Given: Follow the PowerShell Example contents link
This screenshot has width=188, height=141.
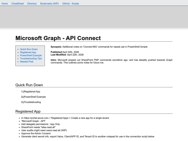Looking at the screenshot, I should (x=31, y=55).
